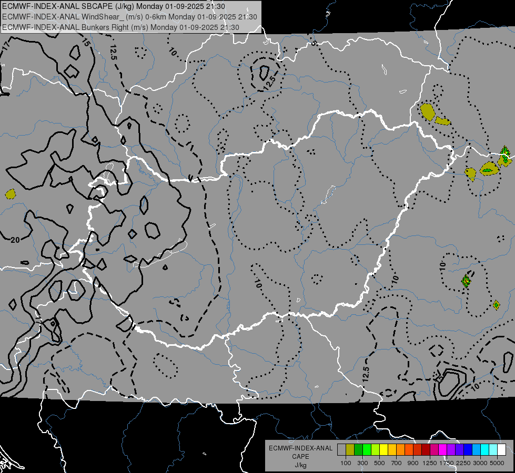Click the 5000 value in the legend
Viewport: 515px width, 473px height.
tap(497, 463)
